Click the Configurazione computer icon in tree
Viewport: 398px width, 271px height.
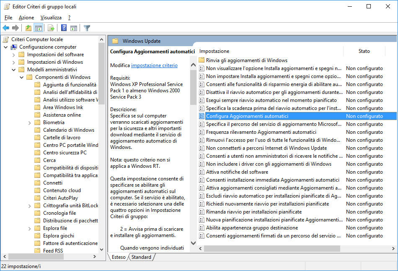point(14,47)
